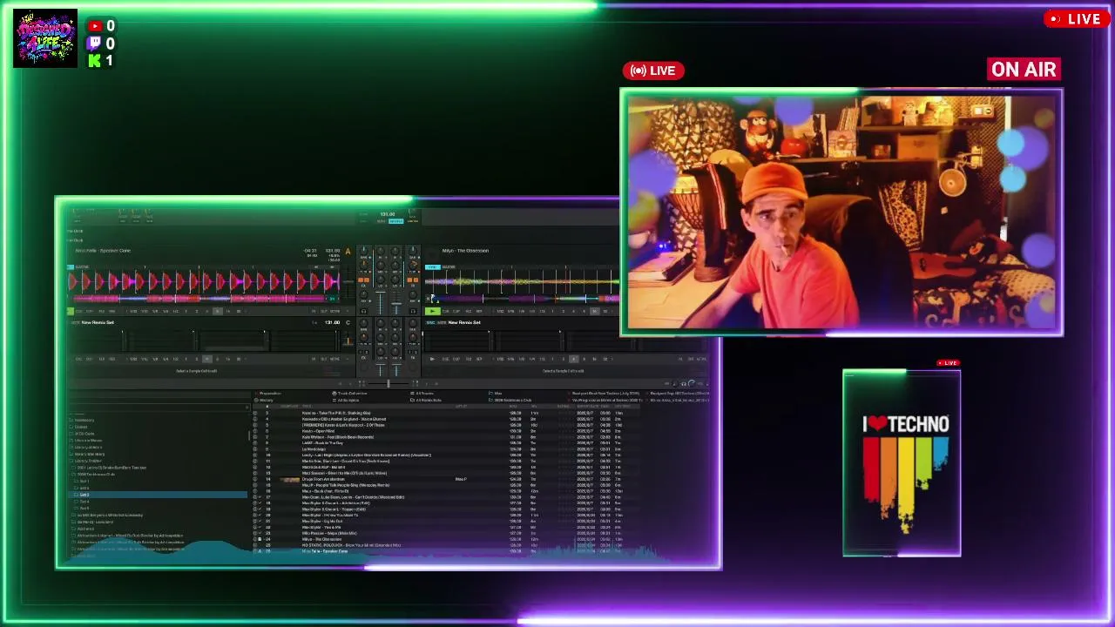This screenshot has height=627, width=1115.
Task: Toggle the orange FX assign buttons on channel A
Action: coord(363,280)
